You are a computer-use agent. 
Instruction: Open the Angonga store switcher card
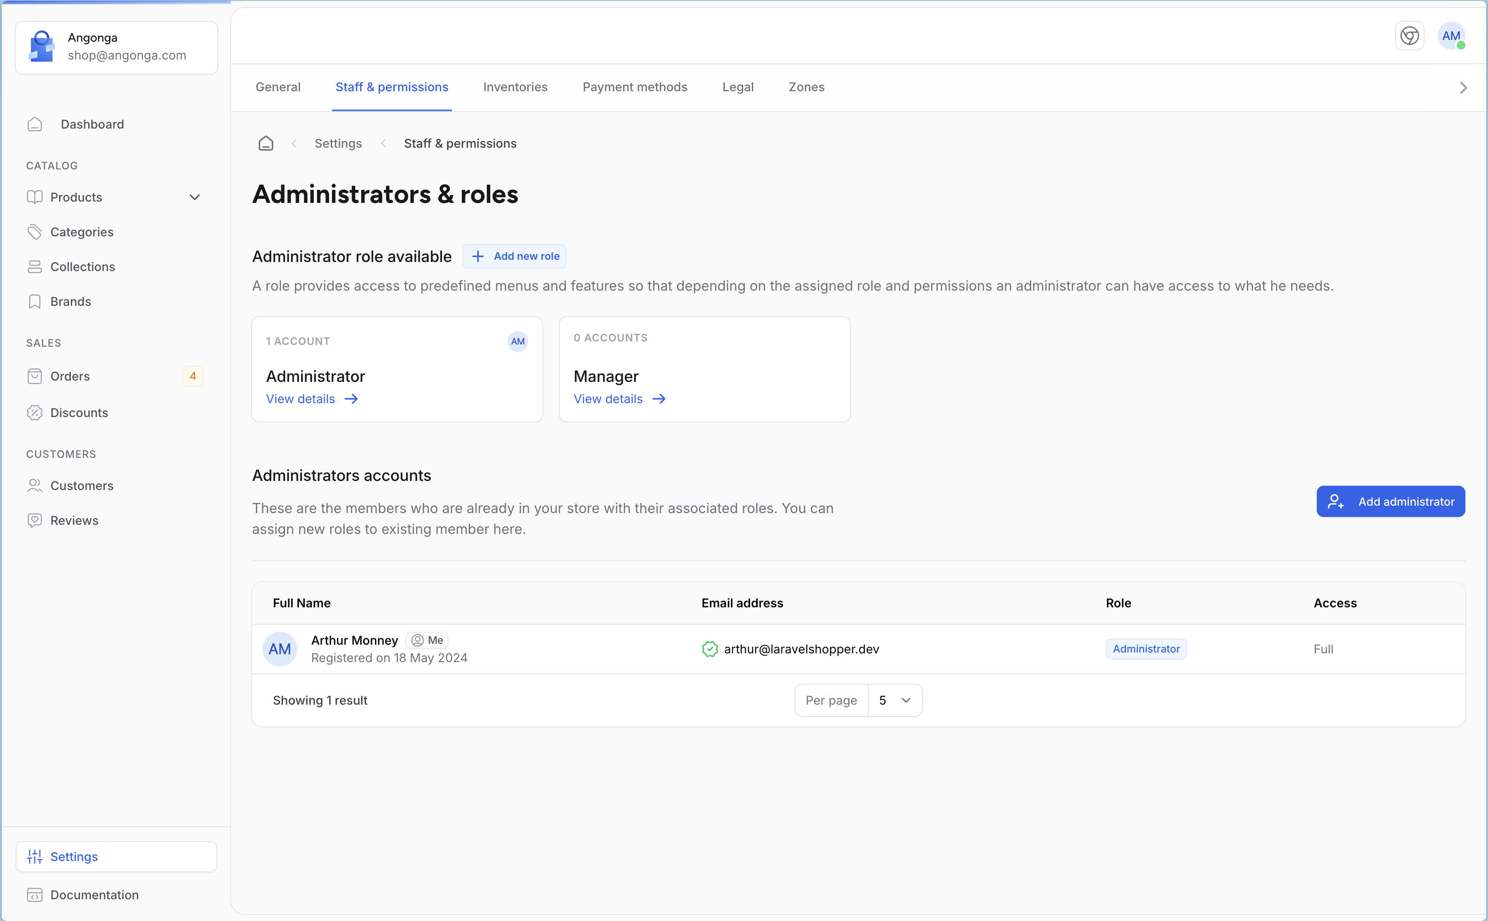[116, 47]
